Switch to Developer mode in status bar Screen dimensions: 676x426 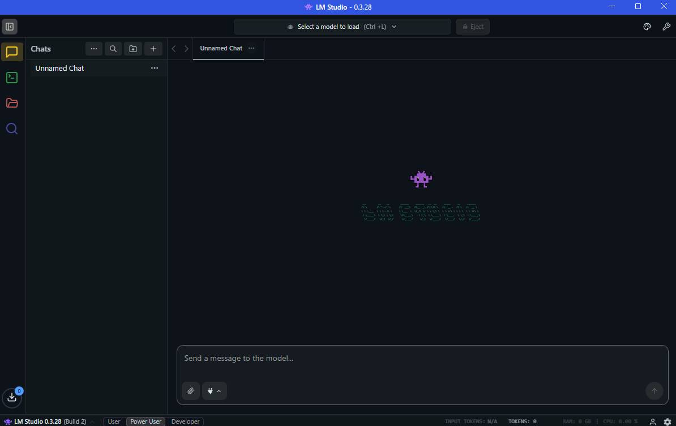(x=185, y=421)
